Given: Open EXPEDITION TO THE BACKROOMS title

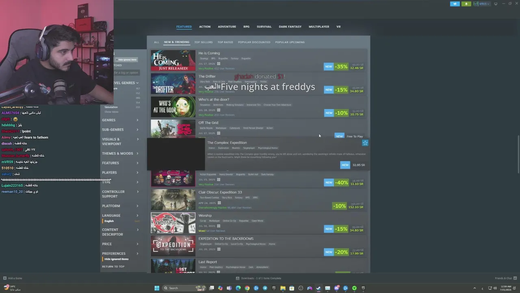Looking at the screenshot, I should point(226,239).
